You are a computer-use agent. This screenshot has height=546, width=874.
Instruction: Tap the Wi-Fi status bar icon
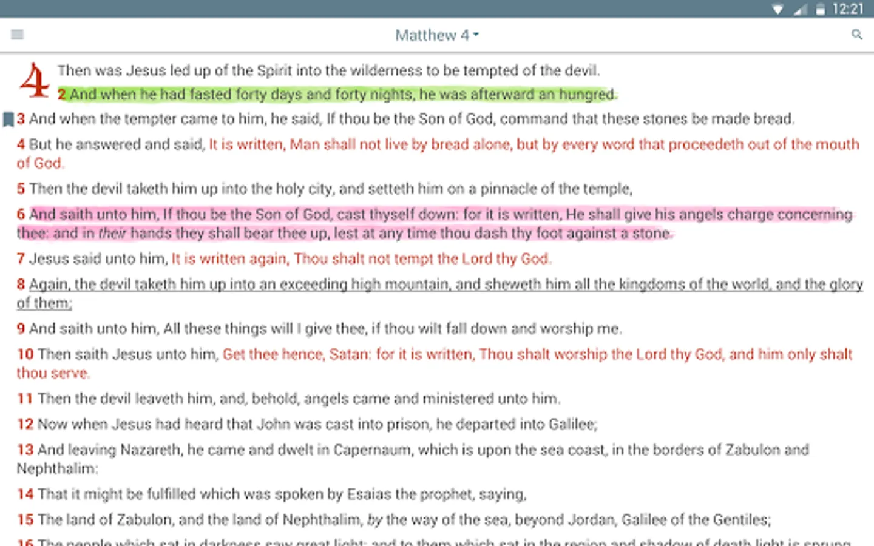(777, 9)
